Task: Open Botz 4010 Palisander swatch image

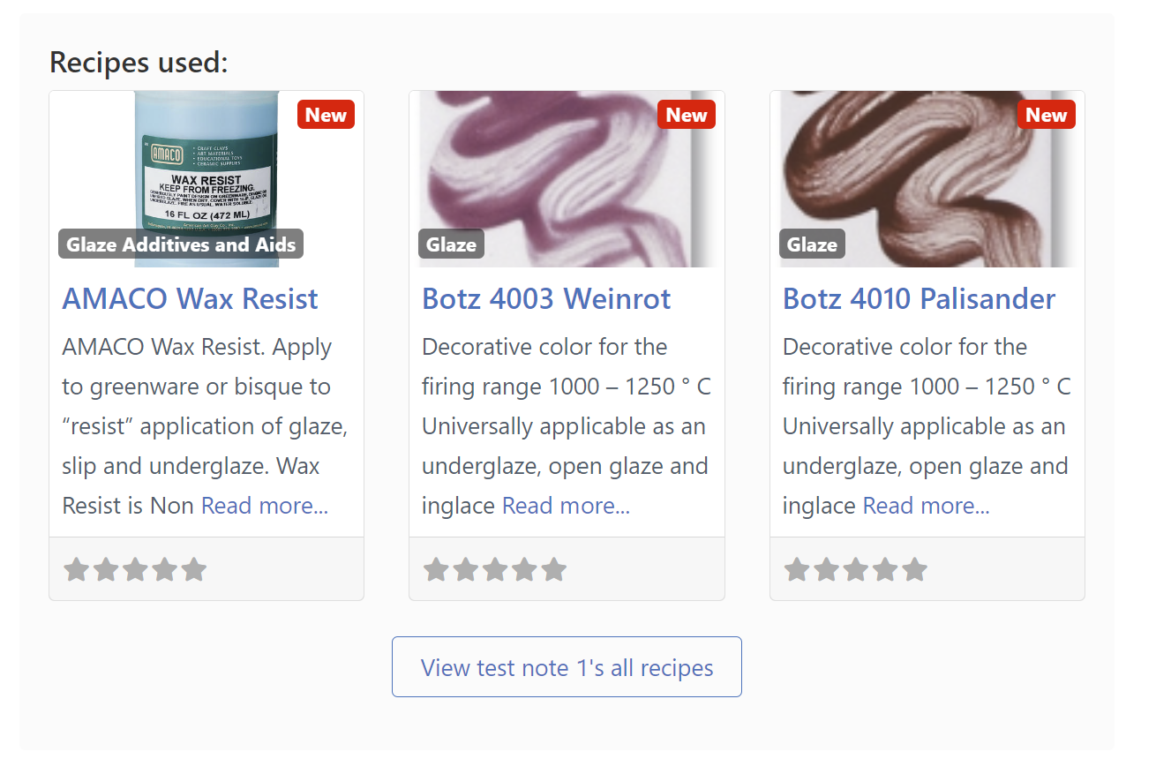Action: coord(927,177)
